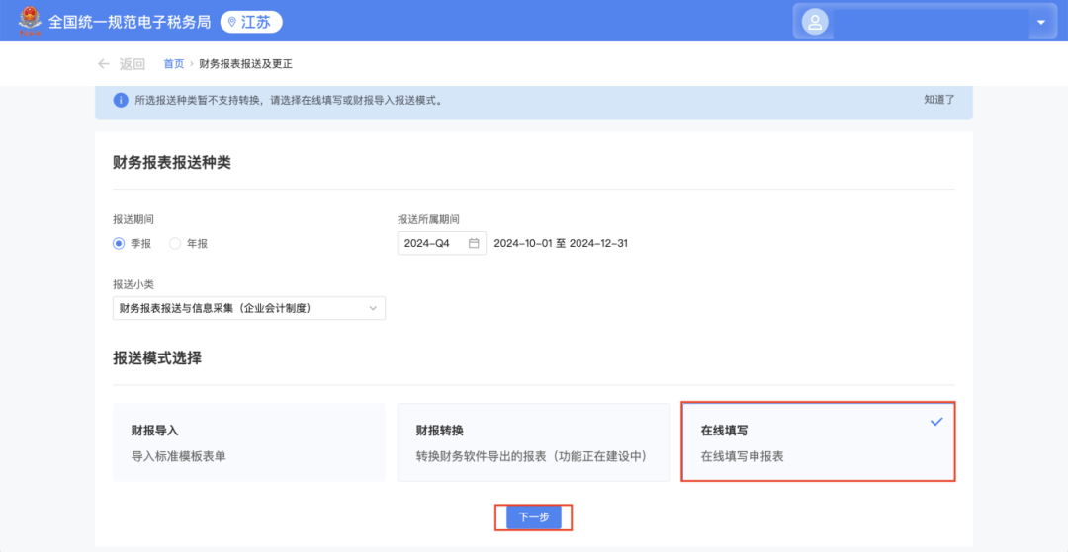This screenshot has height=552, width=1068.
Task: Open the 首页 breadcrumb link
Action: (174, 64)
